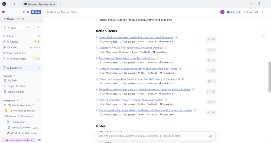Accept the 'Draft a proposal' action item
Viewport: 271px width, 143px height.
209,102
